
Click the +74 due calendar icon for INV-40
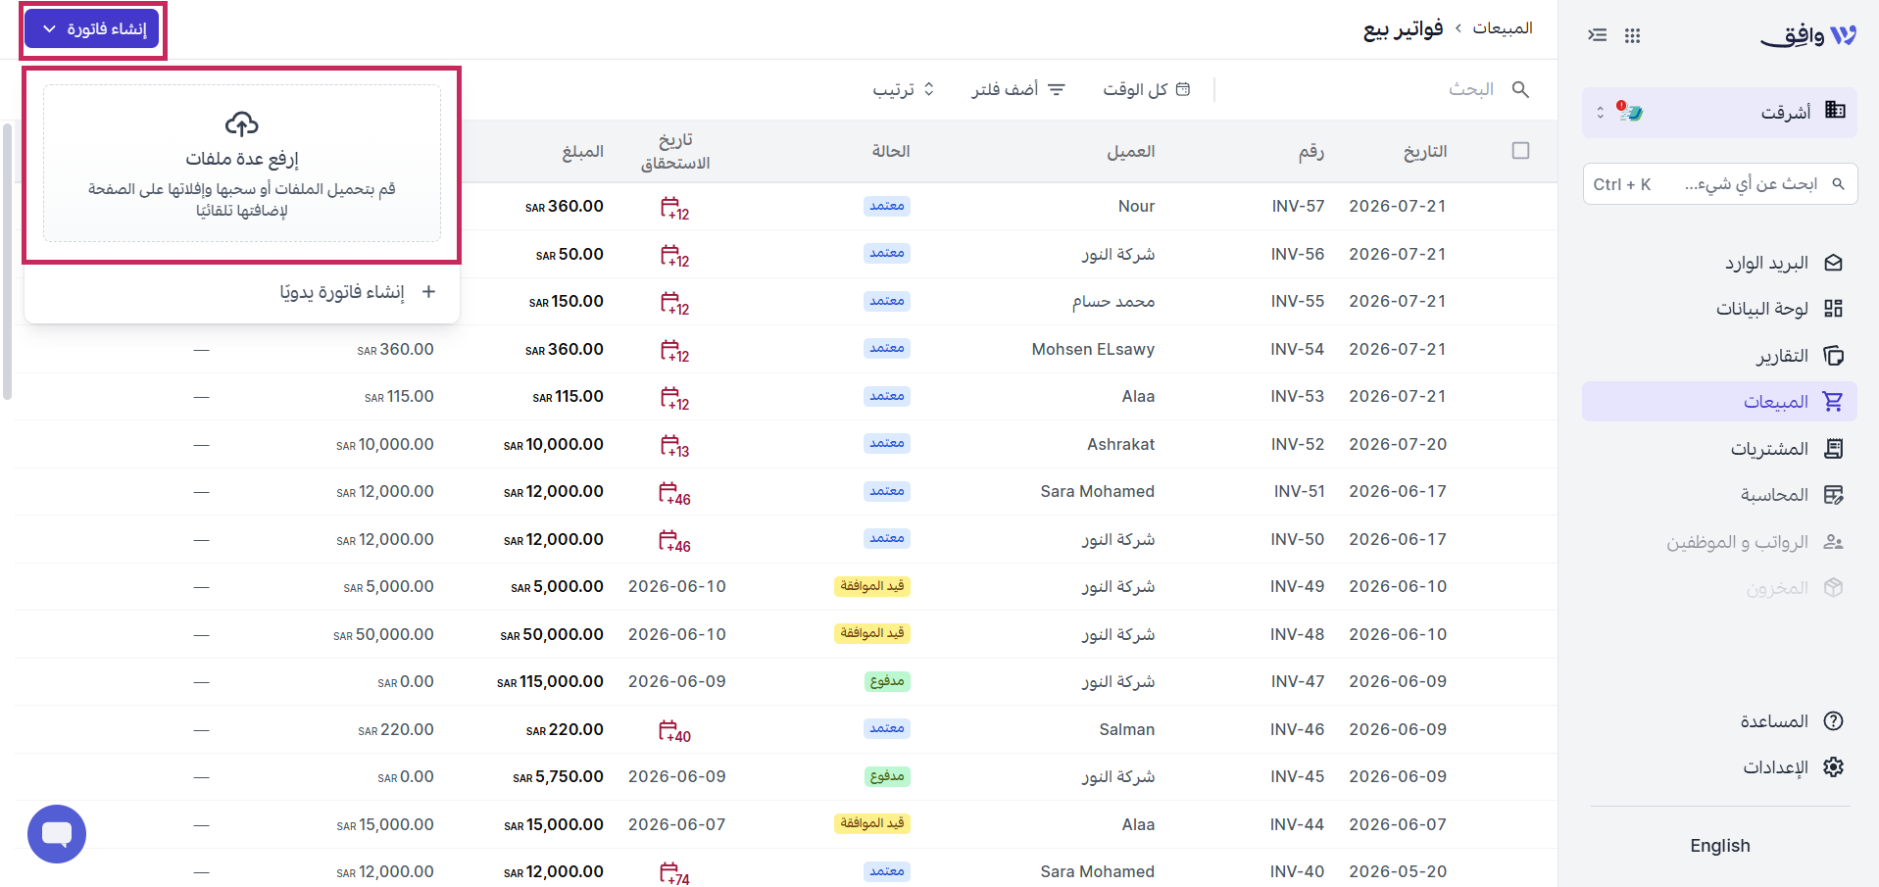(x=673, y=872)
